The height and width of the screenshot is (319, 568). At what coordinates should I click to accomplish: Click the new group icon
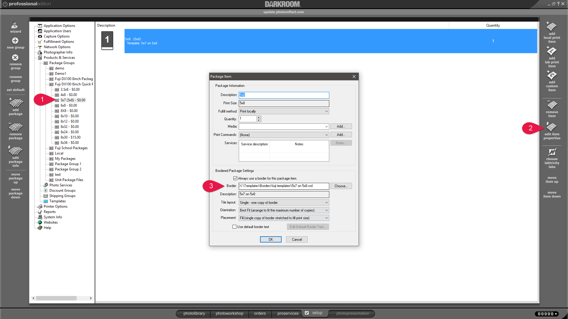(x=15, y=41)
